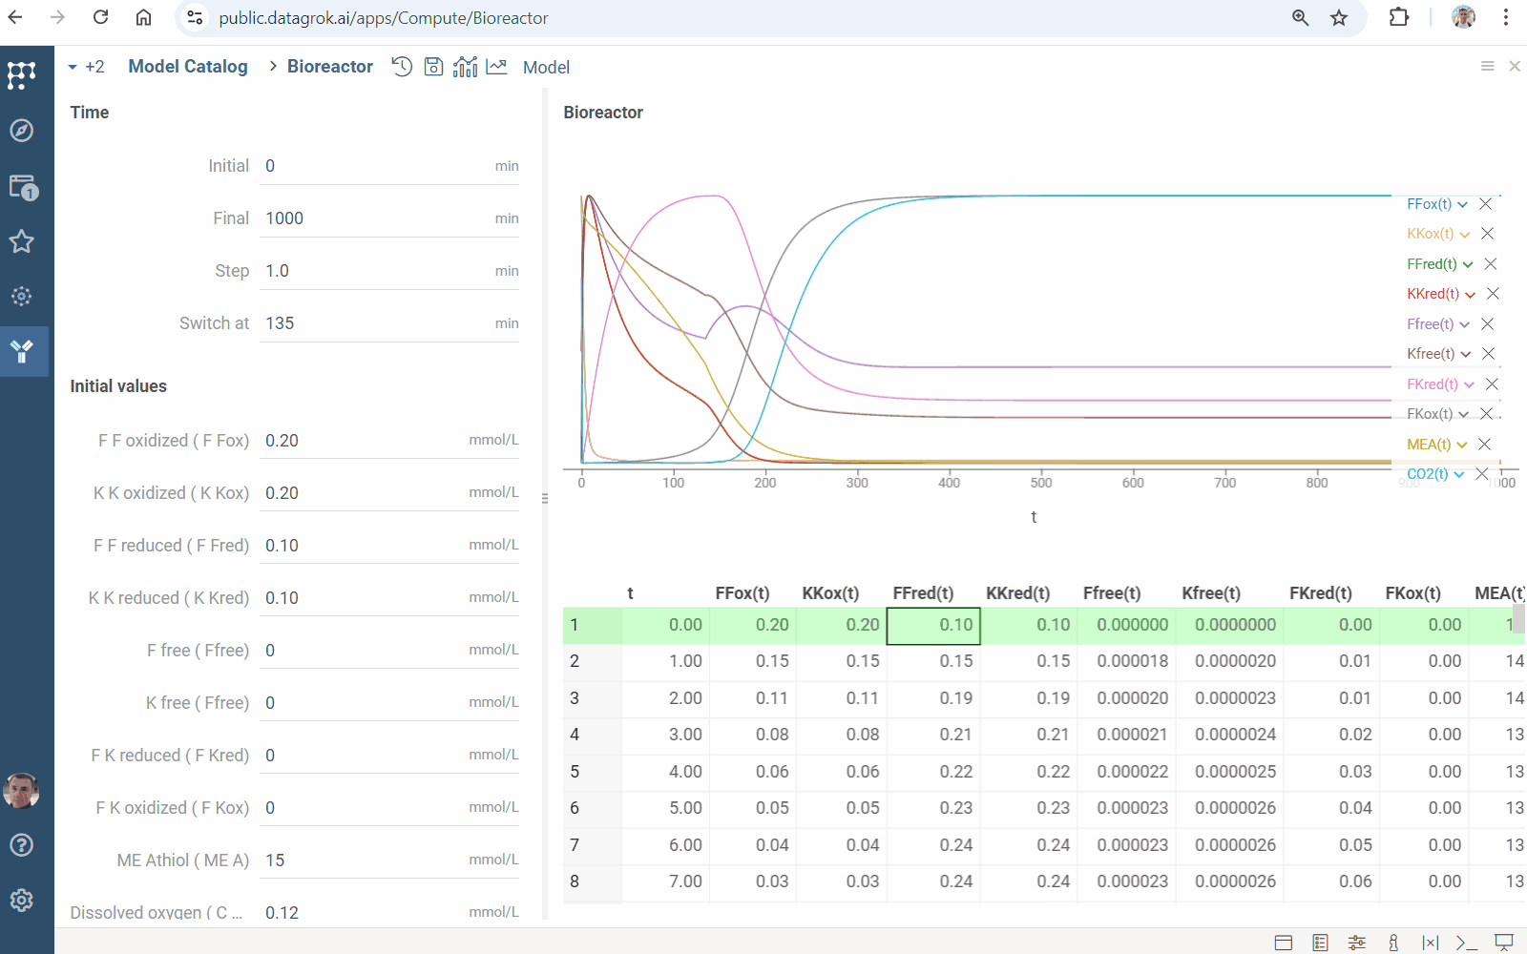Open the Model menu
This screenshot has width=1527, height=954.
coord(546,68)
